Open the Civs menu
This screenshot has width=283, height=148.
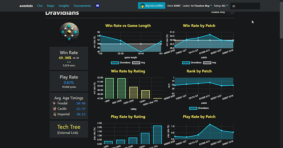40,6
